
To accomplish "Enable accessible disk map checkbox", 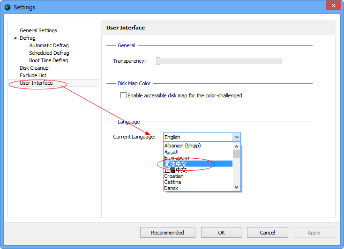I will [x=123, y=95].
